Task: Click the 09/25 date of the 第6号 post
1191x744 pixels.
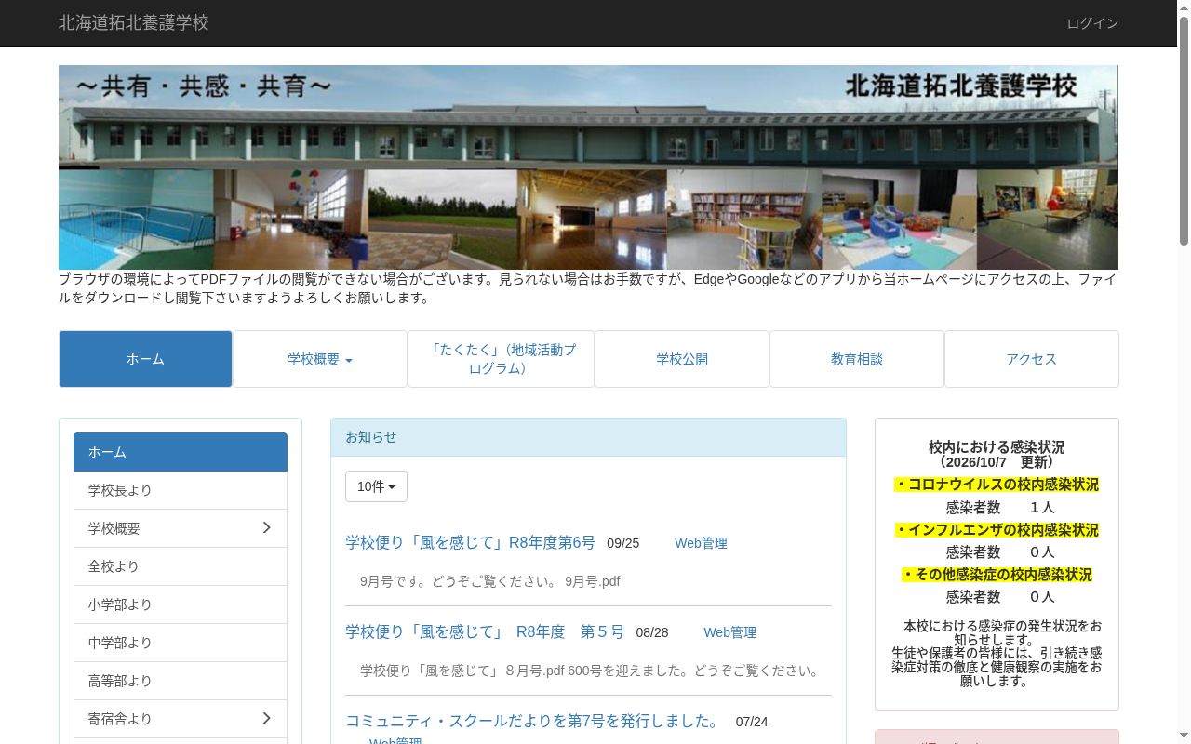Action: (x=623, y=543)
